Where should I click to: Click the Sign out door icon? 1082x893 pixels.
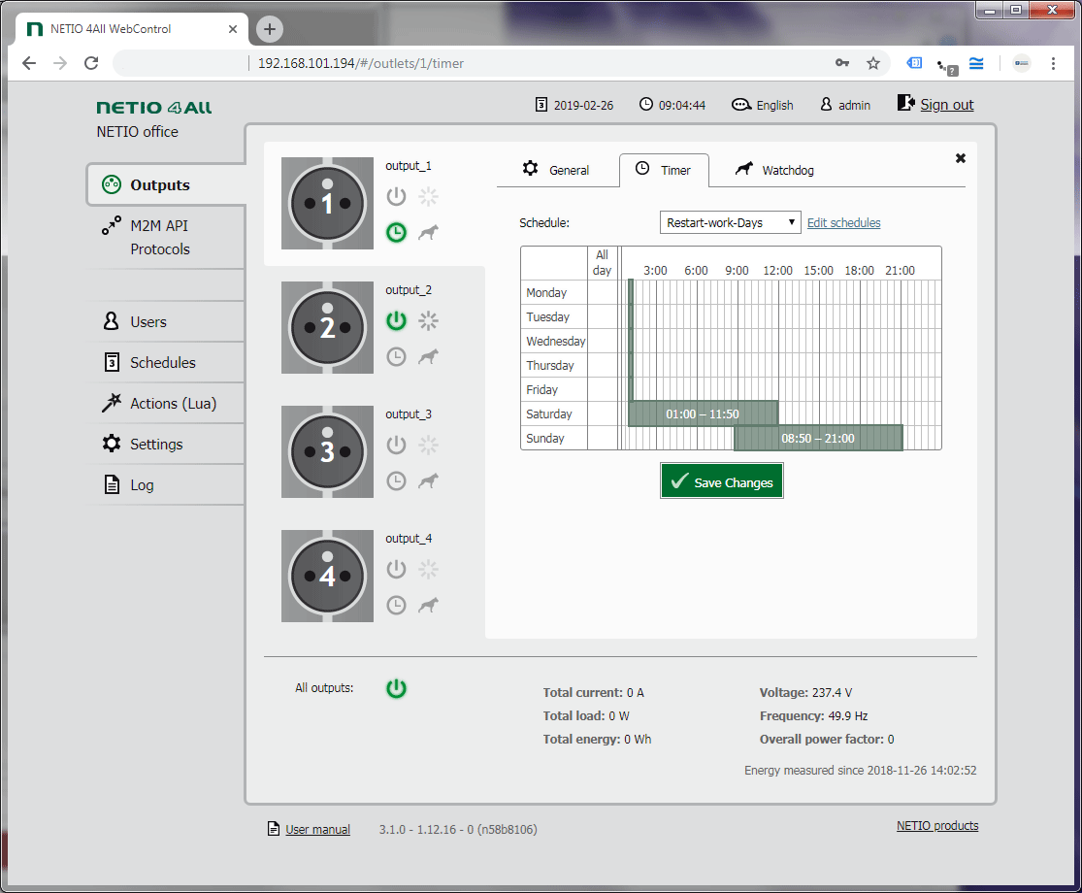pyautogui.click(x=905, y=102)
